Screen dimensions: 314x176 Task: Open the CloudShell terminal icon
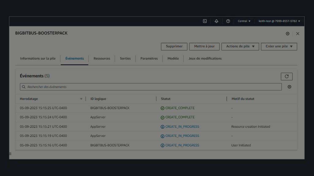[205, 21]
